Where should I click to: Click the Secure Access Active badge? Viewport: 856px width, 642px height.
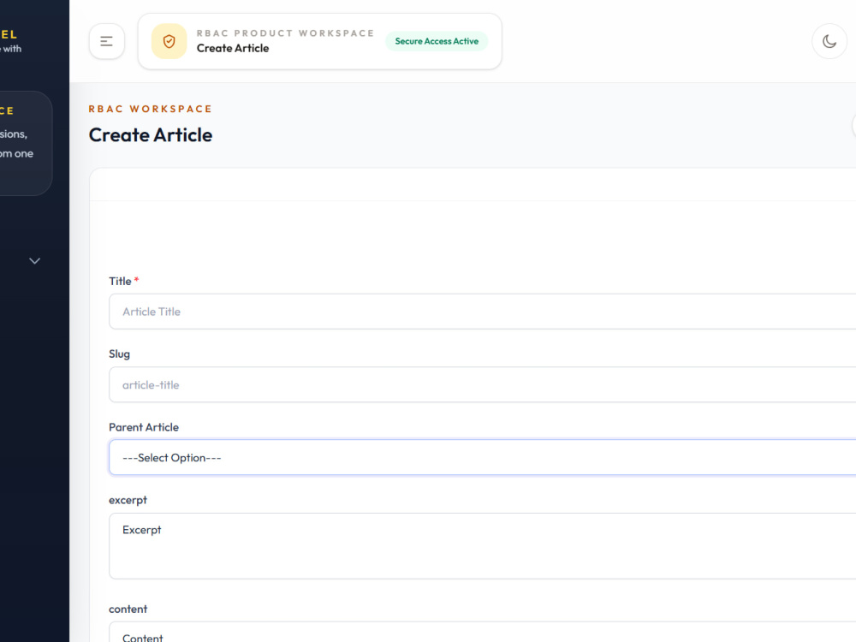pyautogui.click(x=437, y=41)
